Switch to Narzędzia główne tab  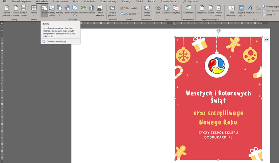[x=21, y=1]
